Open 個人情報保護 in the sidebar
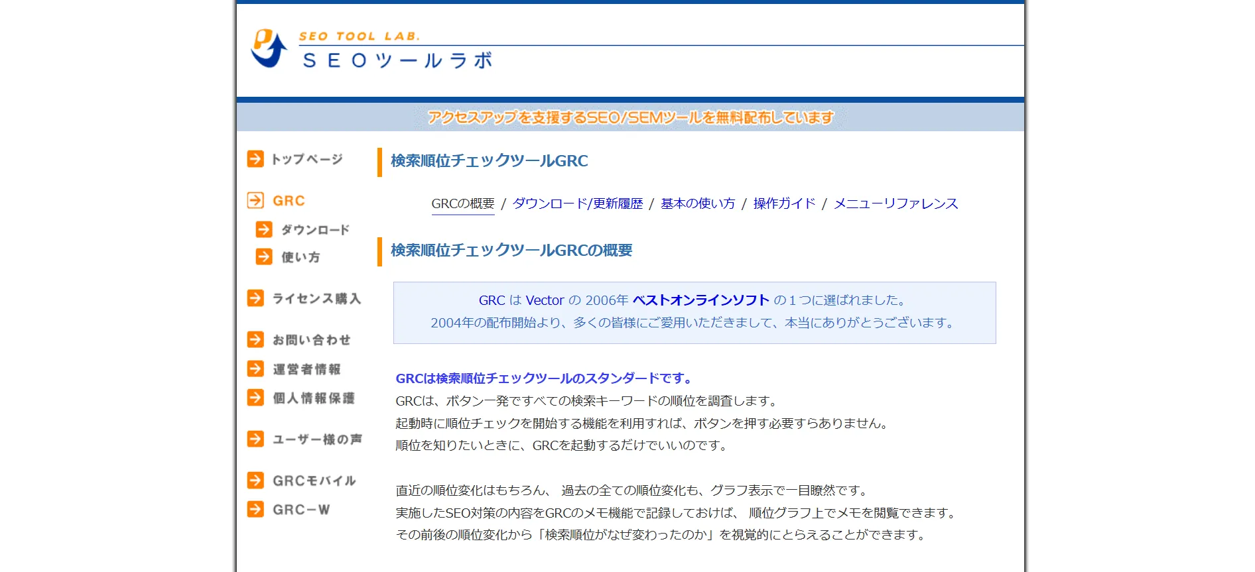This screenshot has height=572, width=1255. click(313, 398)
